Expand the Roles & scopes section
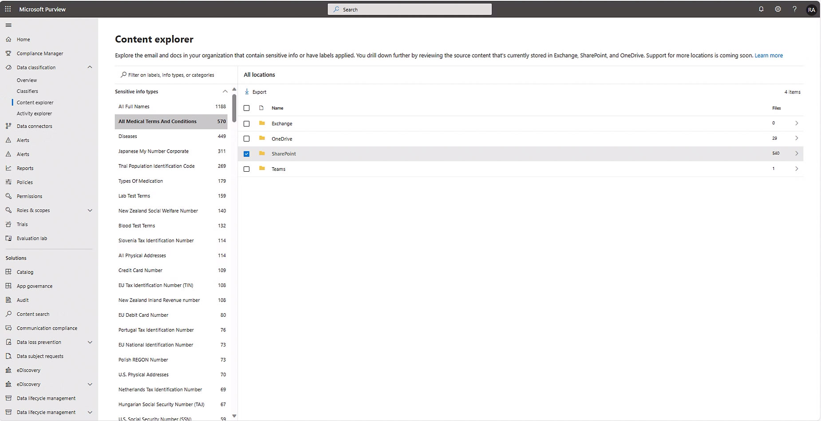Screen dimensions: 821x421 point(90,210)
